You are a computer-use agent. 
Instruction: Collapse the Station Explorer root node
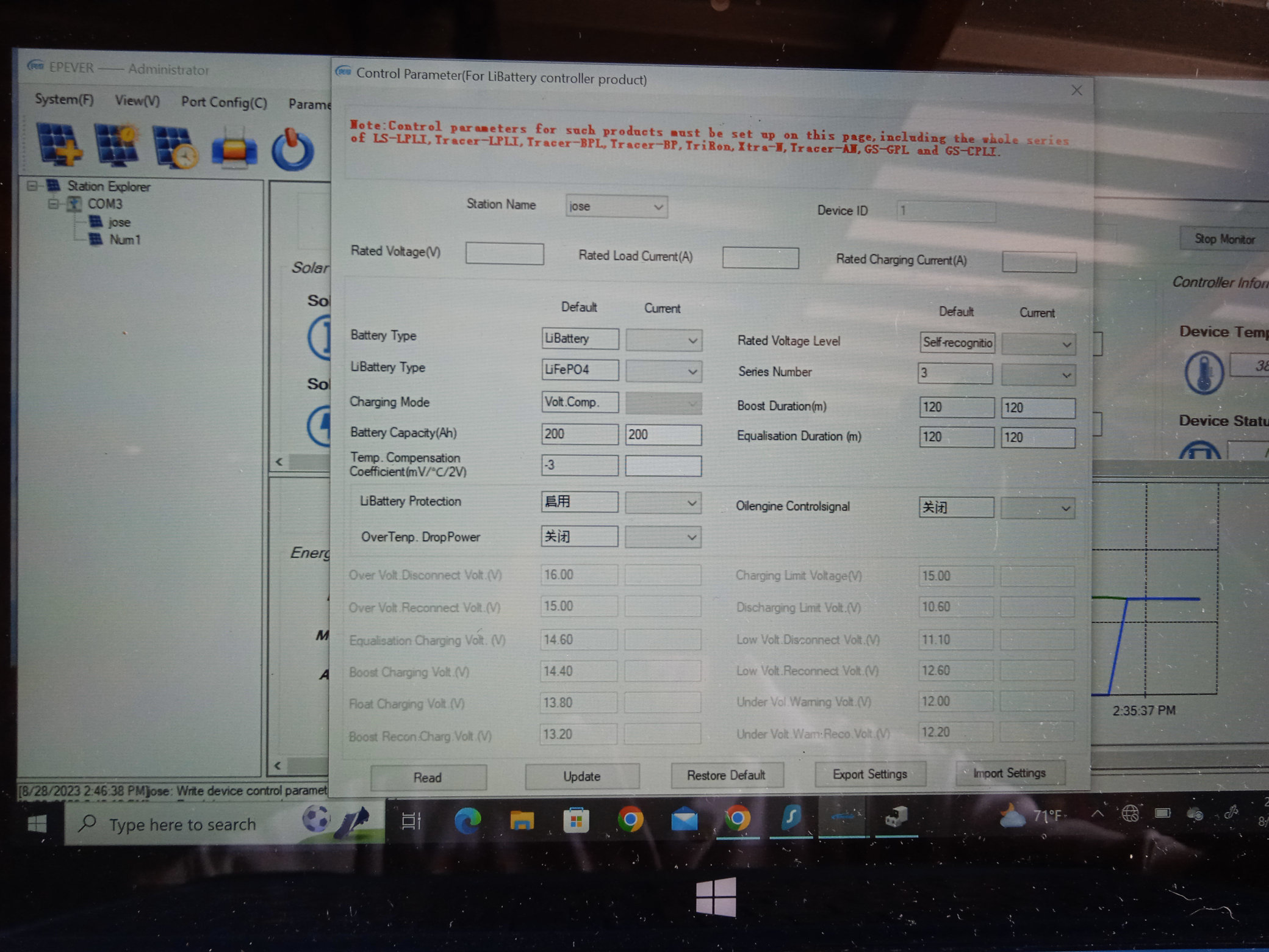click(x=32, y=186)
